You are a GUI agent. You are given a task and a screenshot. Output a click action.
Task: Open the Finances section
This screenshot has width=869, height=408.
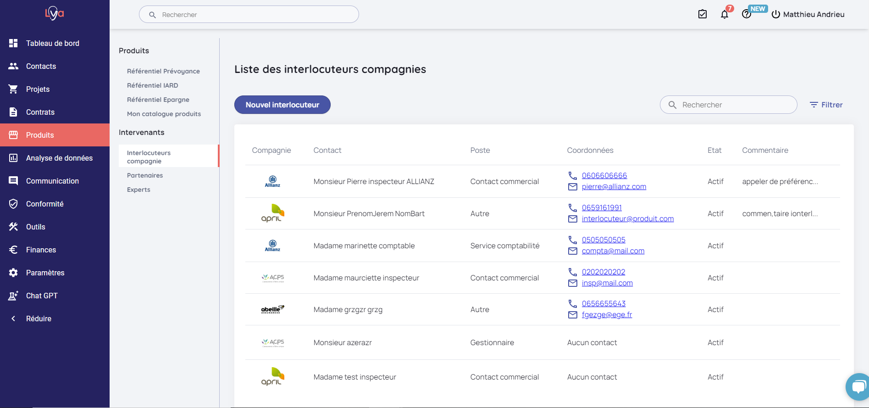(55, 250)
